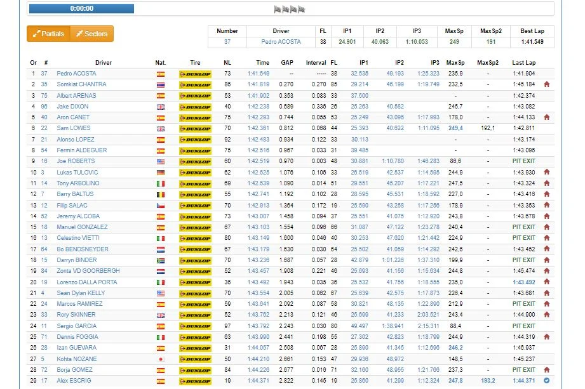The height and width of the screenshot is (389, 585).
Task: Click the German flag in Lukas TULOVIC row
Action: (x=161, y=173)
